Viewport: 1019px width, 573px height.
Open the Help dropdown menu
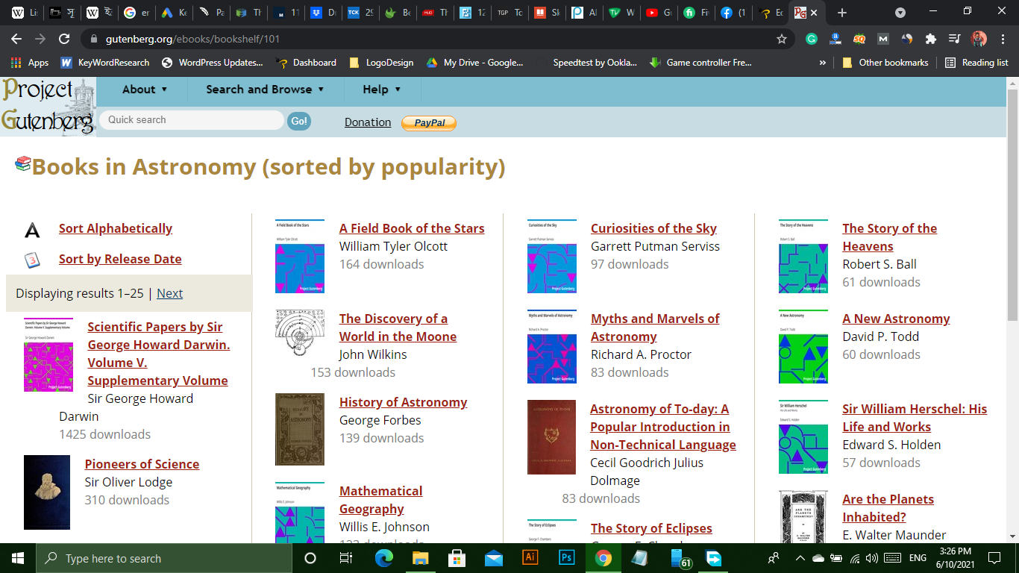(381, 90)
